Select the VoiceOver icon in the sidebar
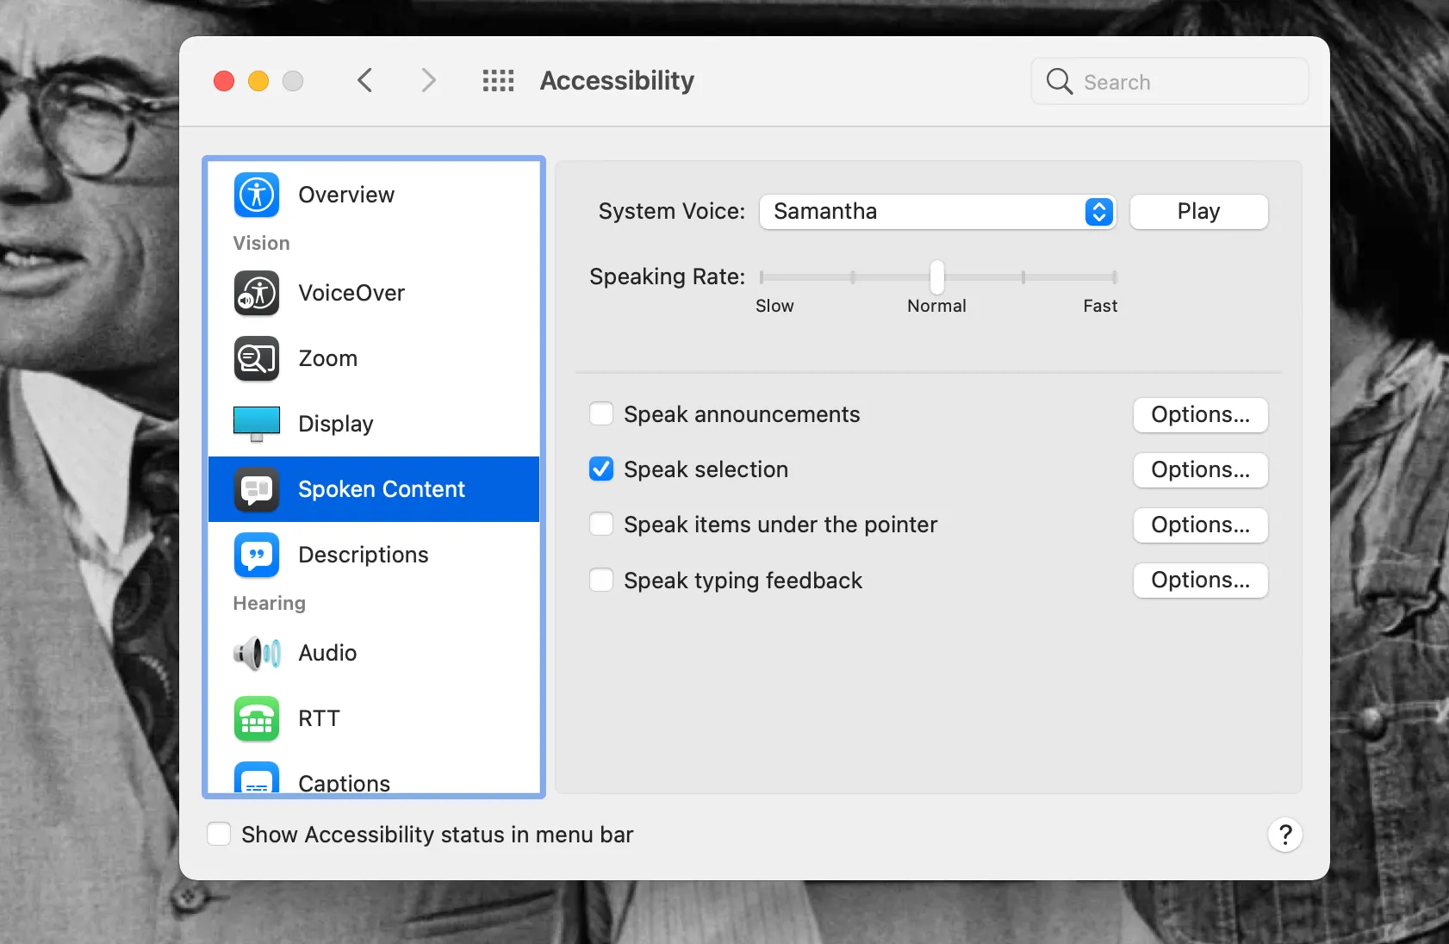 tap(256, 293)
